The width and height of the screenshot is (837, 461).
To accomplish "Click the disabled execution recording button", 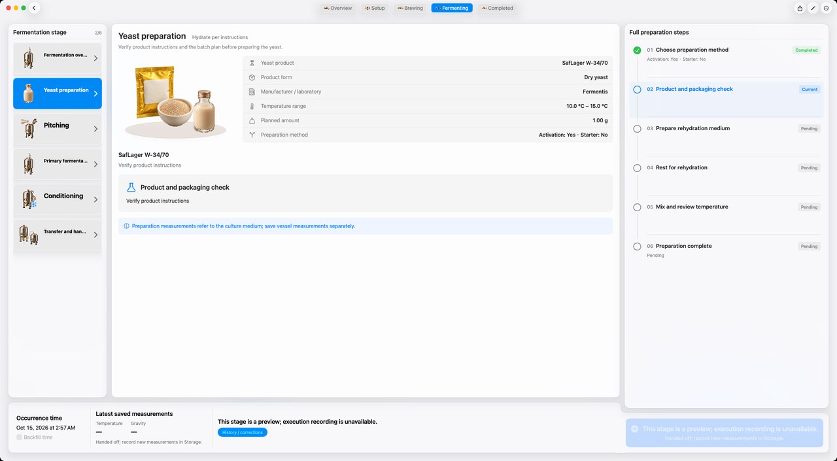I will [x=724, y=433].
